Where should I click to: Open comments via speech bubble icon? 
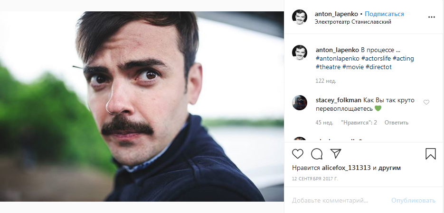[317, 154]
